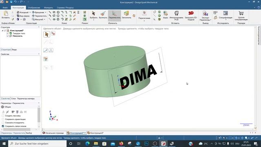Click the Sigma equation sketch tool

[x=78, y=12]
